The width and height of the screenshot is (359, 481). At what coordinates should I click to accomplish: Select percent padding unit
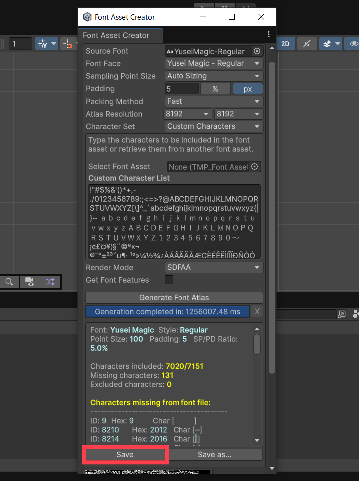click(215, 89)
